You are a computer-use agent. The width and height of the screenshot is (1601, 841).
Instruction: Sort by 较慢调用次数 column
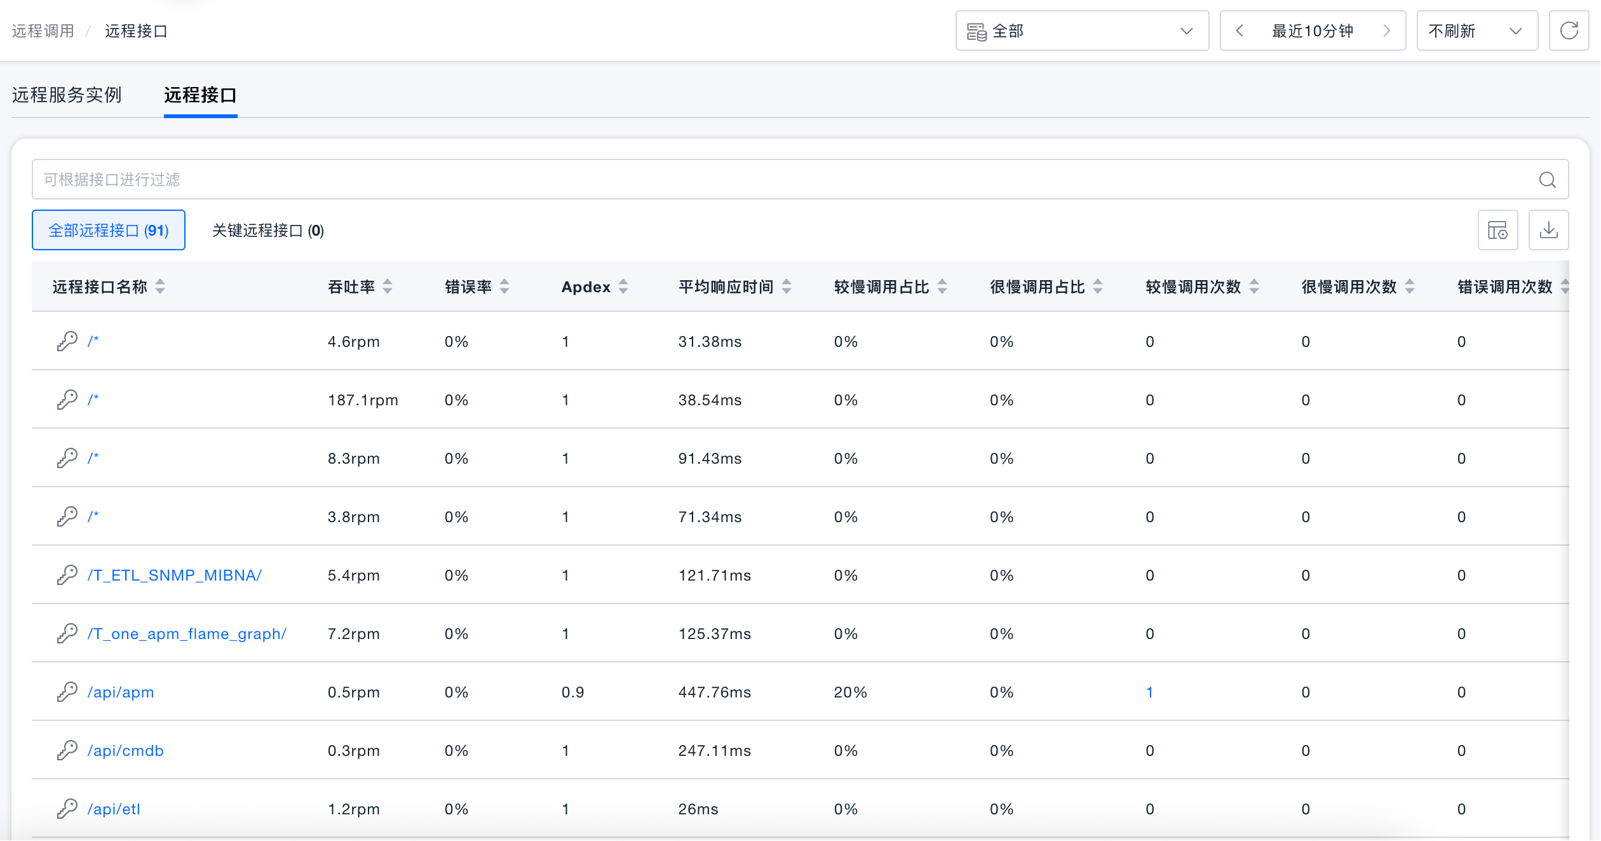click(x=1254, y=287)
